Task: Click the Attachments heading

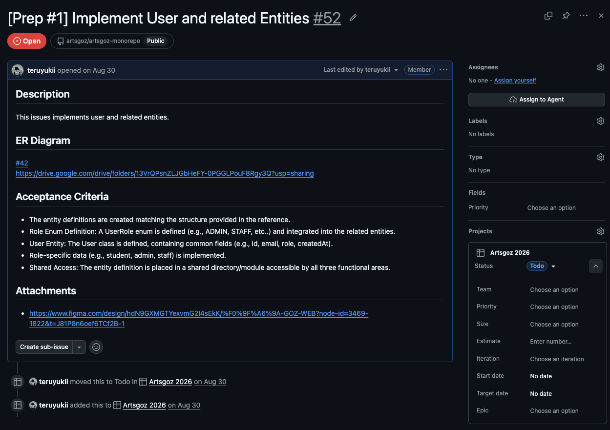Action: point(46,291)
